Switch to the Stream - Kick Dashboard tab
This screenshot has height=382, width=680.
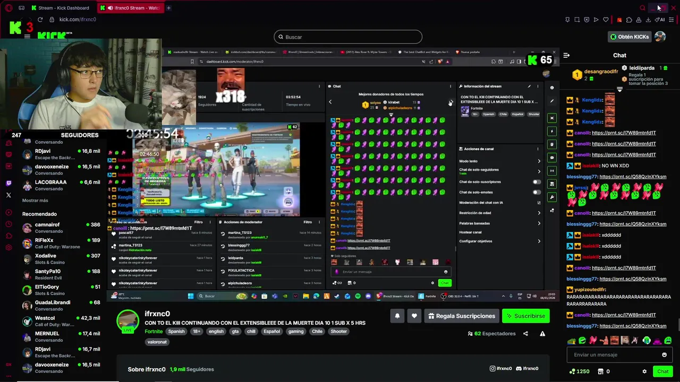pos(60,8)
